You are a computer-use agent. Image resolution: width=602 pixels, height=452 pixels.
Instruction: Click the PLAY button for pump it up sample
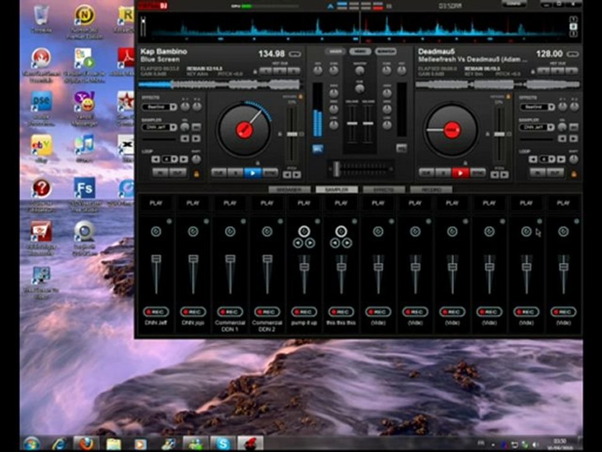304,203
